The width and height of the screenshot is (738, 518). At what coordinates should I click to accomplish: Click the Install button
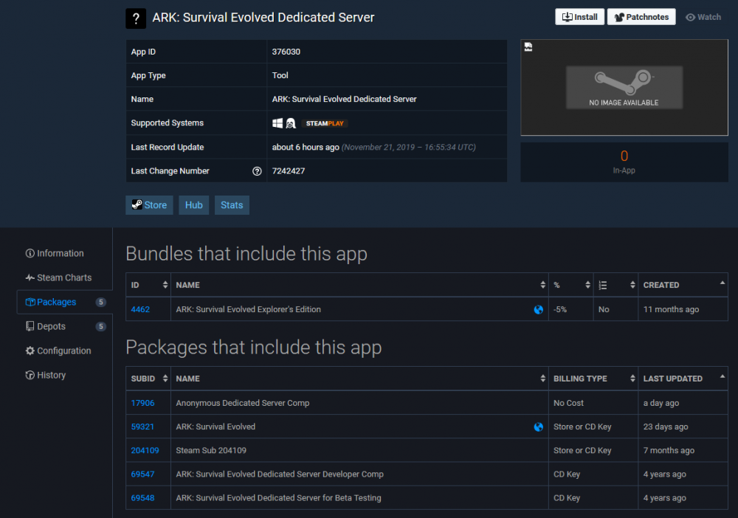(x=579, y=17)
